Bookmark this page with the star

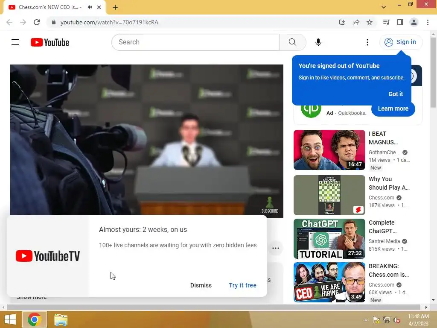[x=370, y=22]
